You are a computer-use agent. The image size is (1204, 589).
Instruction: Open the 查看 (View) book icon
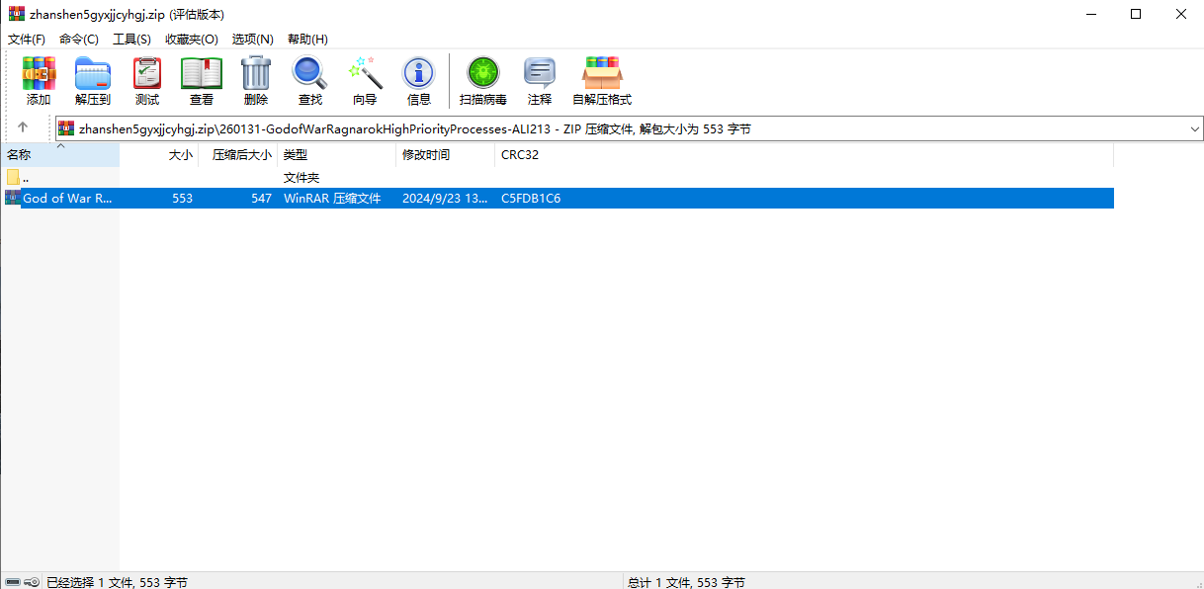pos(202,80)
